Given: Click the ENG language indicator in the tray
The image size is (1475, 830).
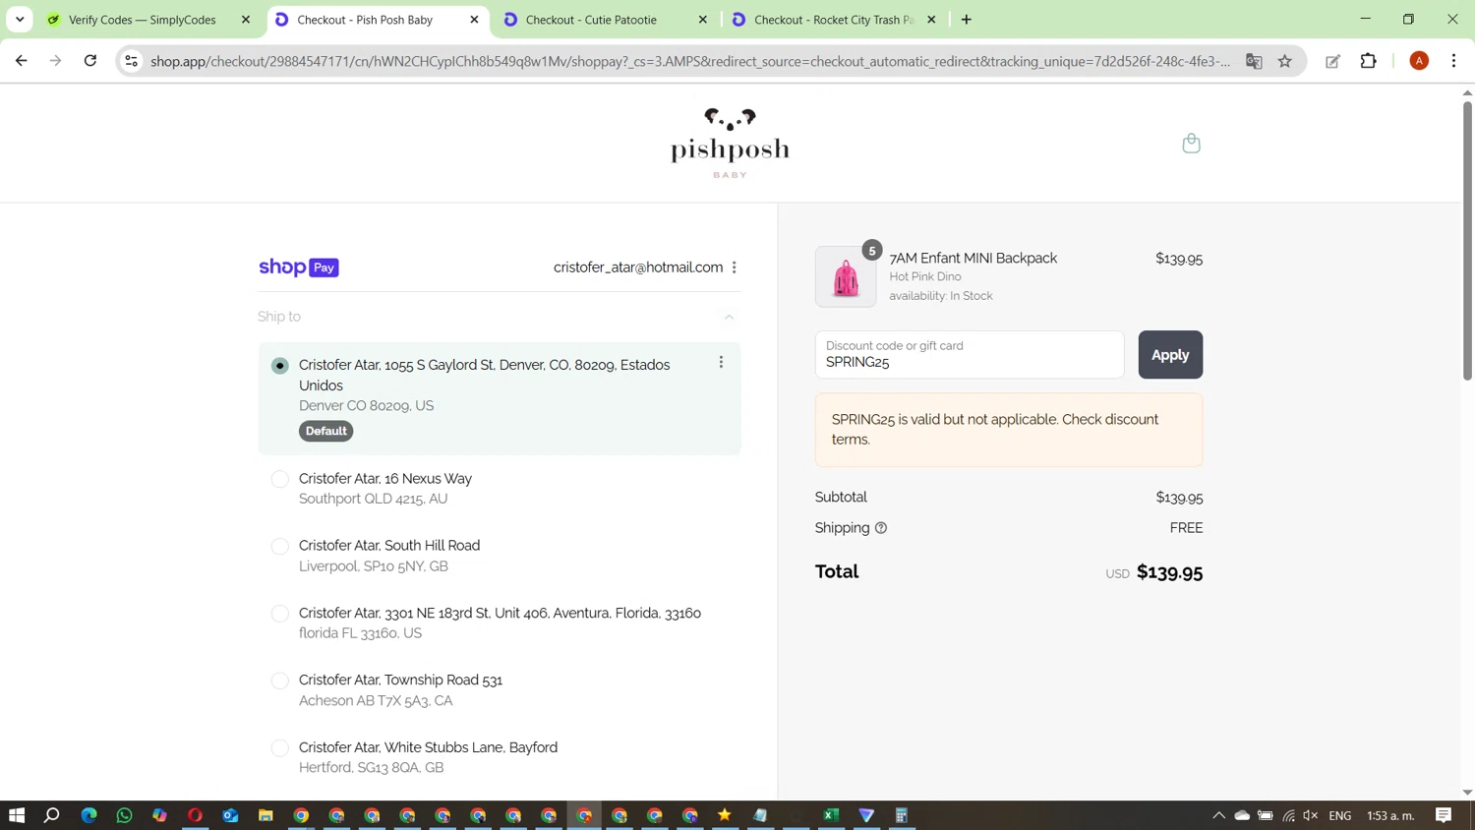Looking at the screenshot, I should [1339, 815].
